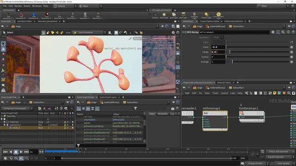Image resolution: width=296 pixels, height=166 pixels.
Task: Toggle pin on parameter pane path bar
Action: 289,26
